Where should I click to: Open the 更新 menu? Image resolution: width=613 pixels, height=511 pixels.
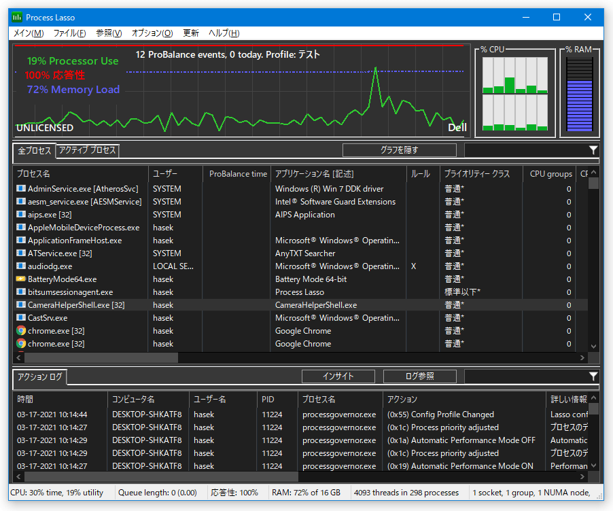point(191,33)
